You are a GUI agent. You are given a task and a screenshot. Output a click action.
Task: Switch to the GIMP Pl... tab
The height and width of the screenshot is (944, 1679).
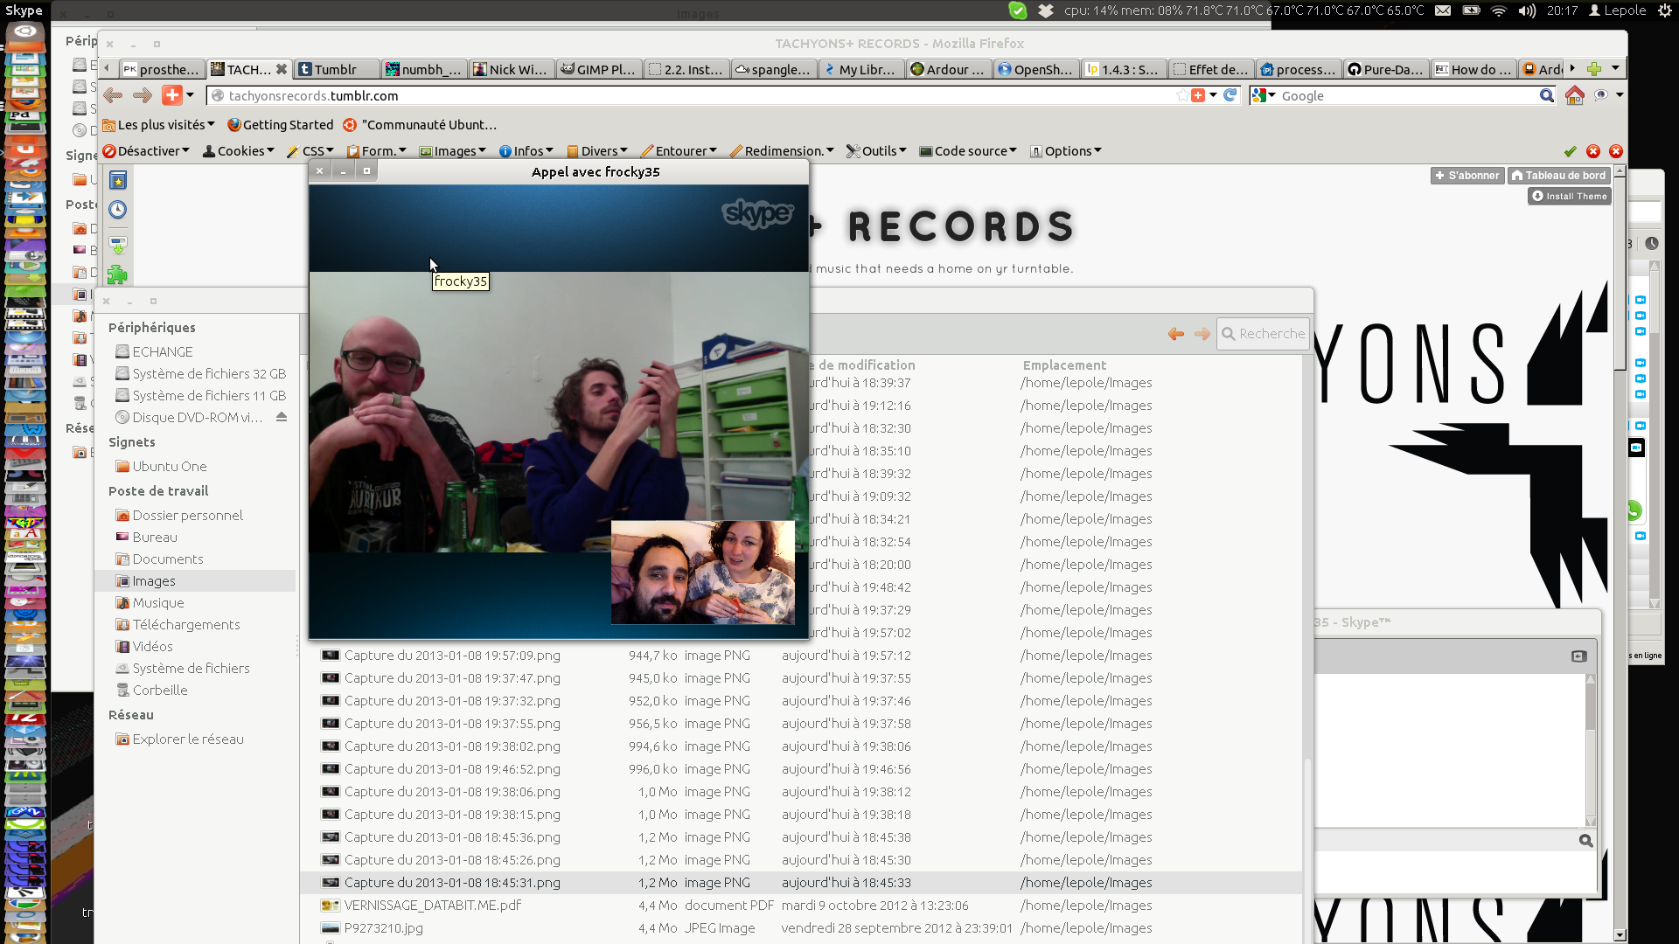[599, 69]
